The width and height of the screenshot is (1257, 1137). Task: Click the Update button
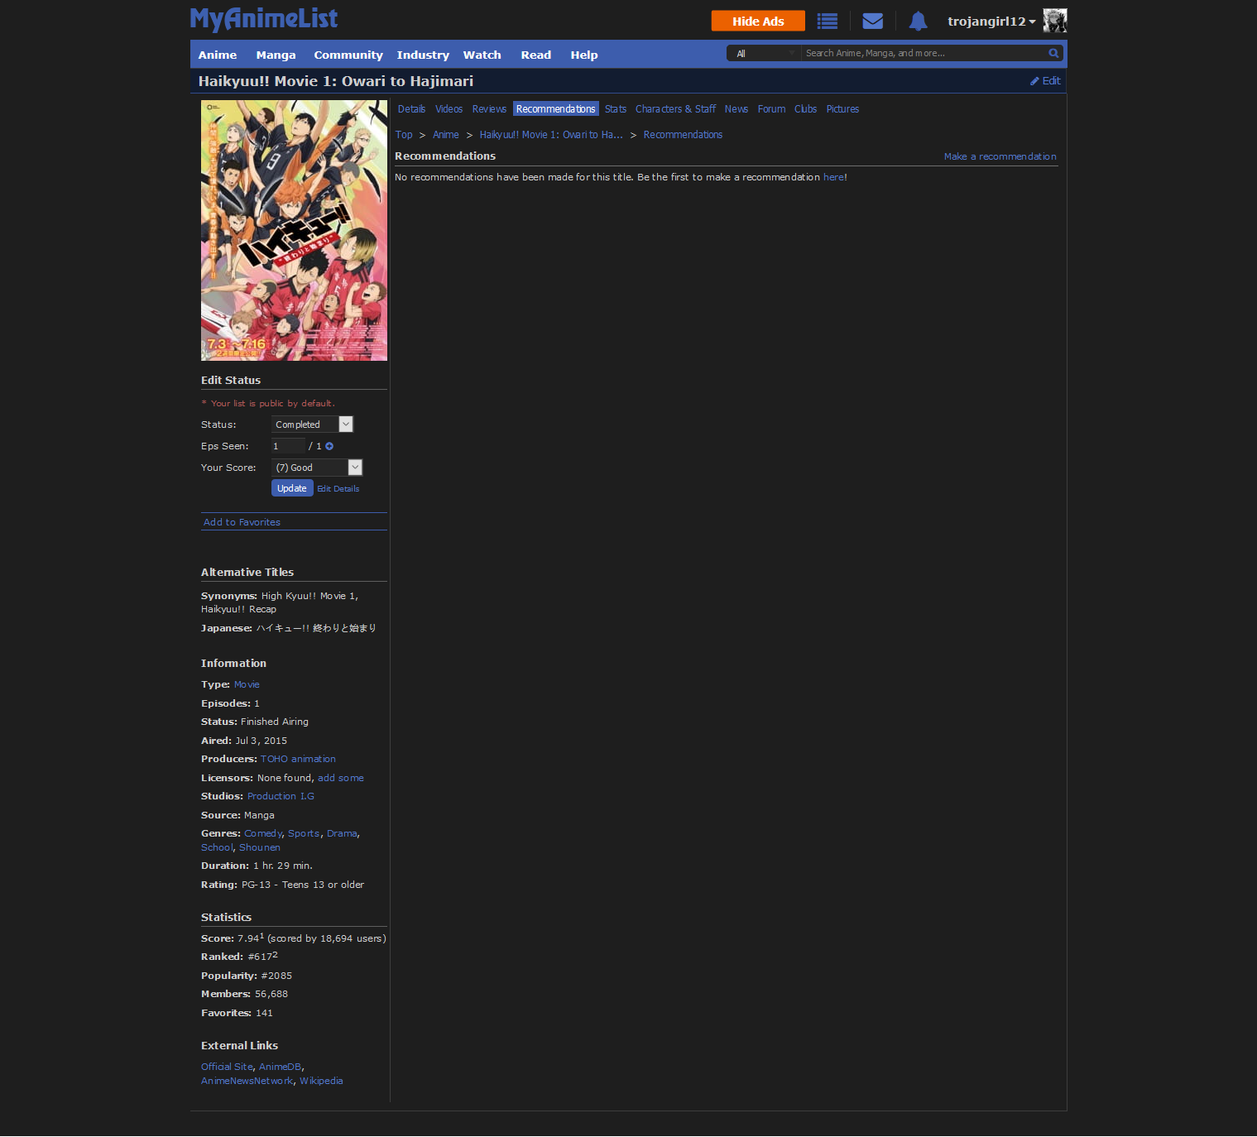pos(292,488)
